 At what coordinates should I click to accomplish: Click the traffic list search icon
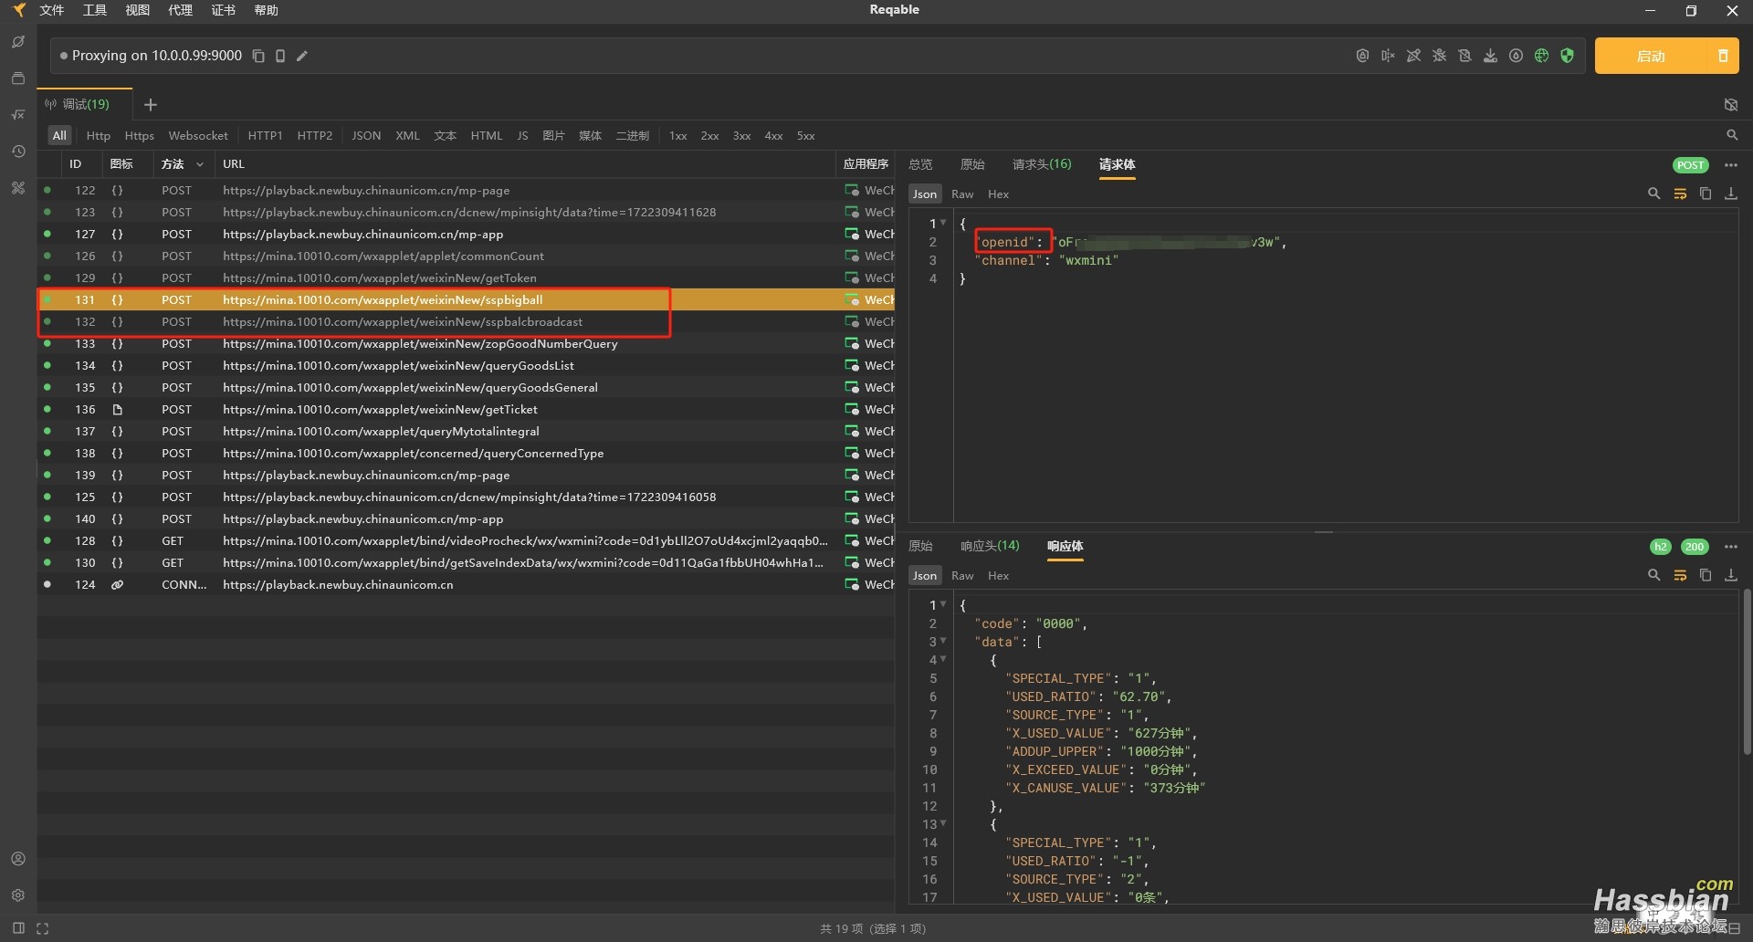pyautogui.click(x=1732, y=135)
